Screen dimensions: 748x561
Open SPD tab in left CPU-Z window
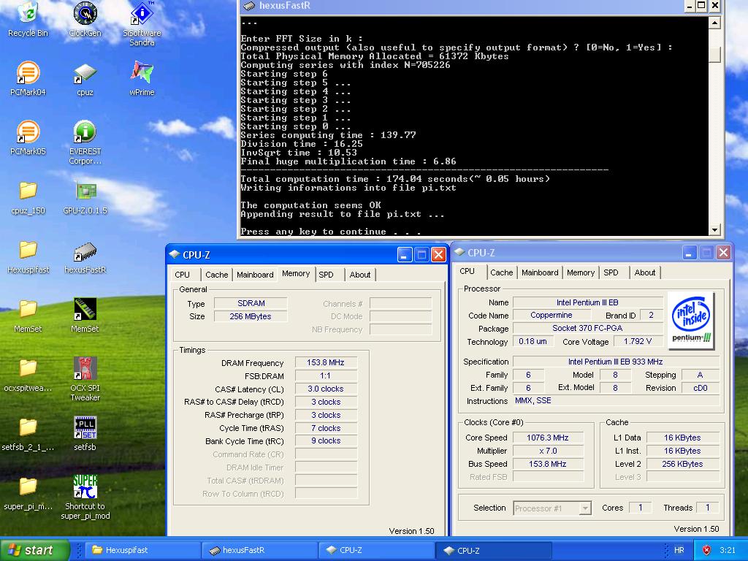[327, 275]
